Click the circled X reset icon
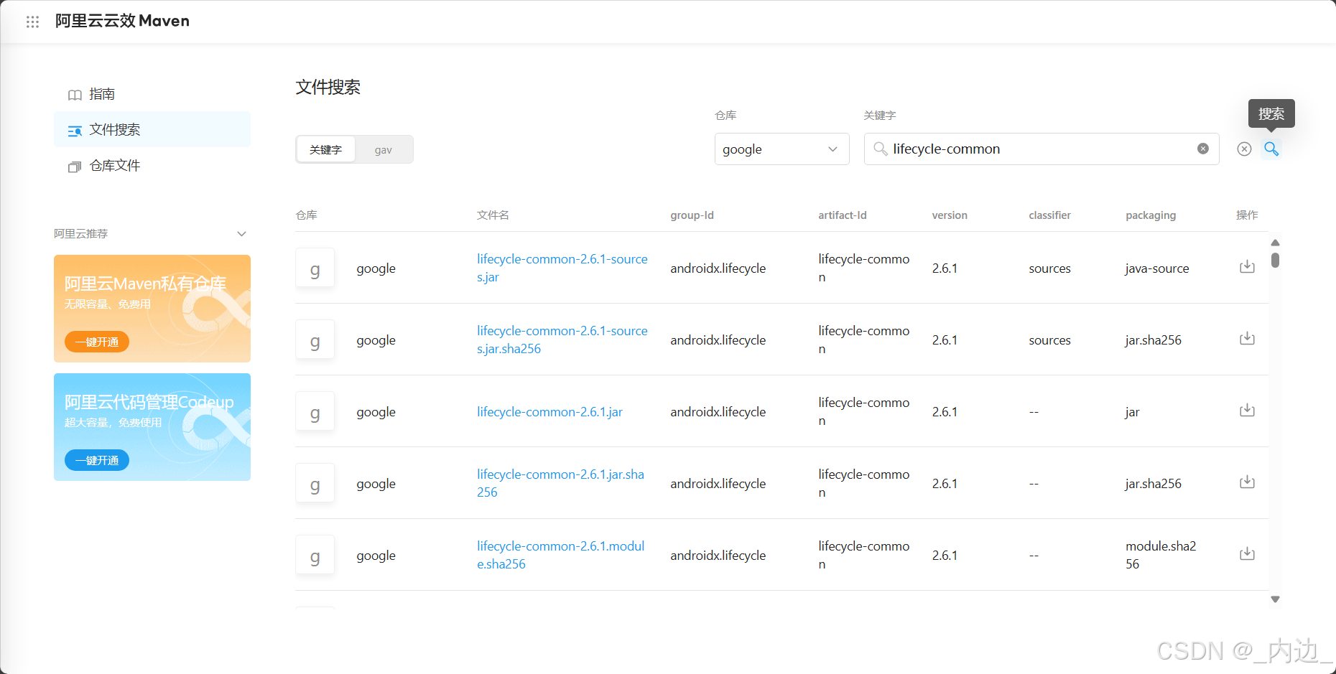The height and width of the screenshot is (674, 1336). click(x=1244, y=149)
